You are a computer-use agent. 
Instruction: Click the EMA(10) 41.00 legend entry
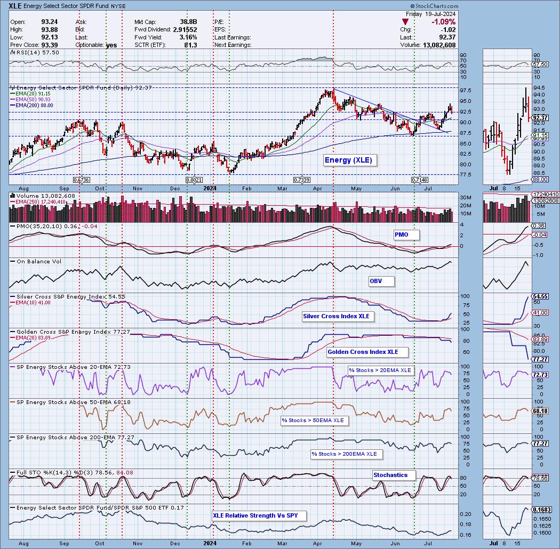30,303
